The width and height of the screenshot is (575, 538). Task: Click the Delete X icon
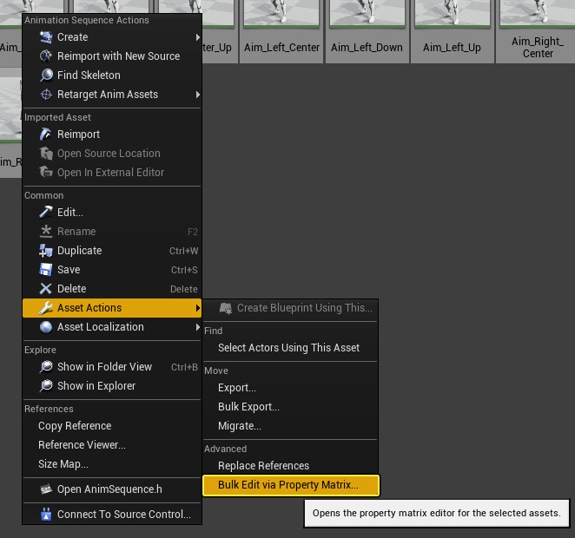[x=47, y=289]
